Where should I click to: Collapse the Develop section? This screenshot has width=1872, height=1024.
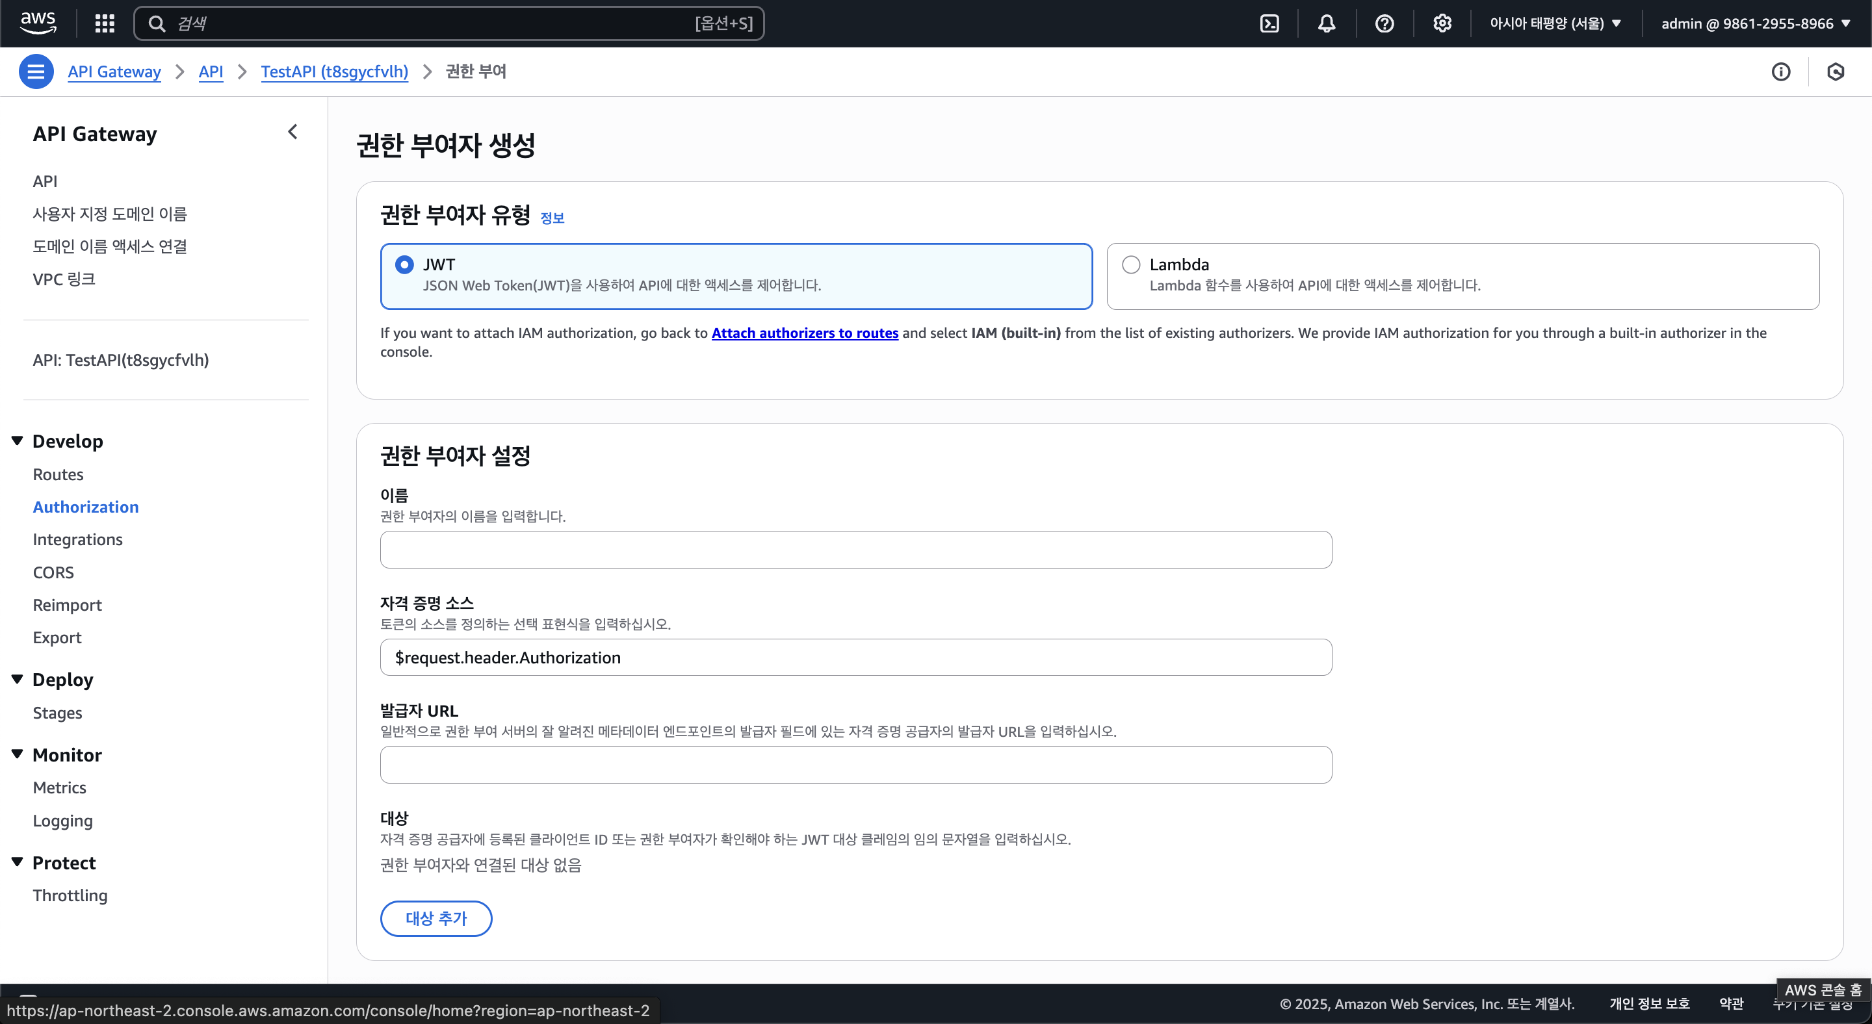coord(18,441)
